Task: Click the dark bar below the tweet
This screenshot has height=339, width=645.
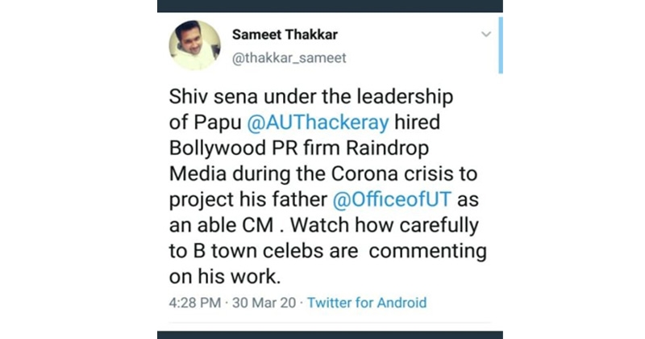Action: 329,334
